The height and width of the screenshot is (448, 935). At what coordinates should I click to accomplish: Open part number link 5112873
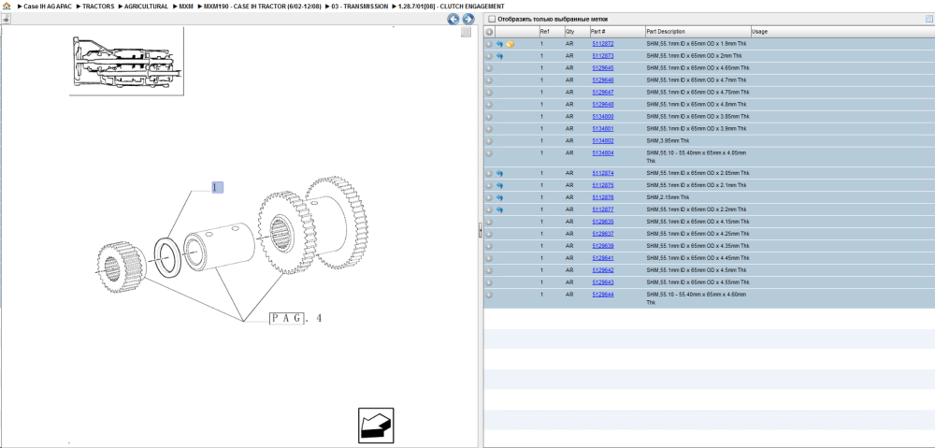(x=603, y=56)
